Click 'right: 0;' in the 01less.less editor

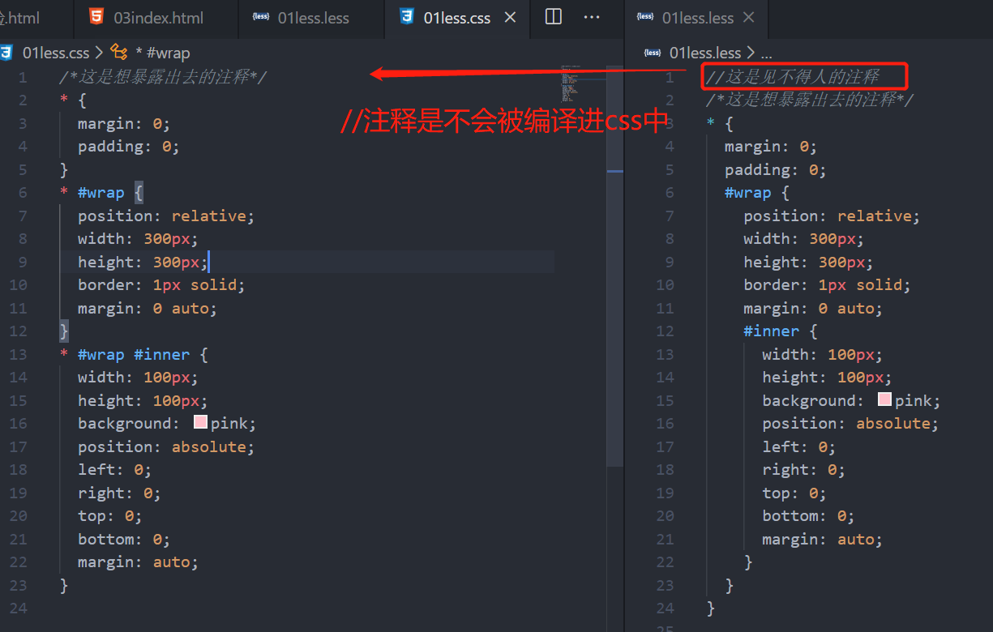click(803, 470)
